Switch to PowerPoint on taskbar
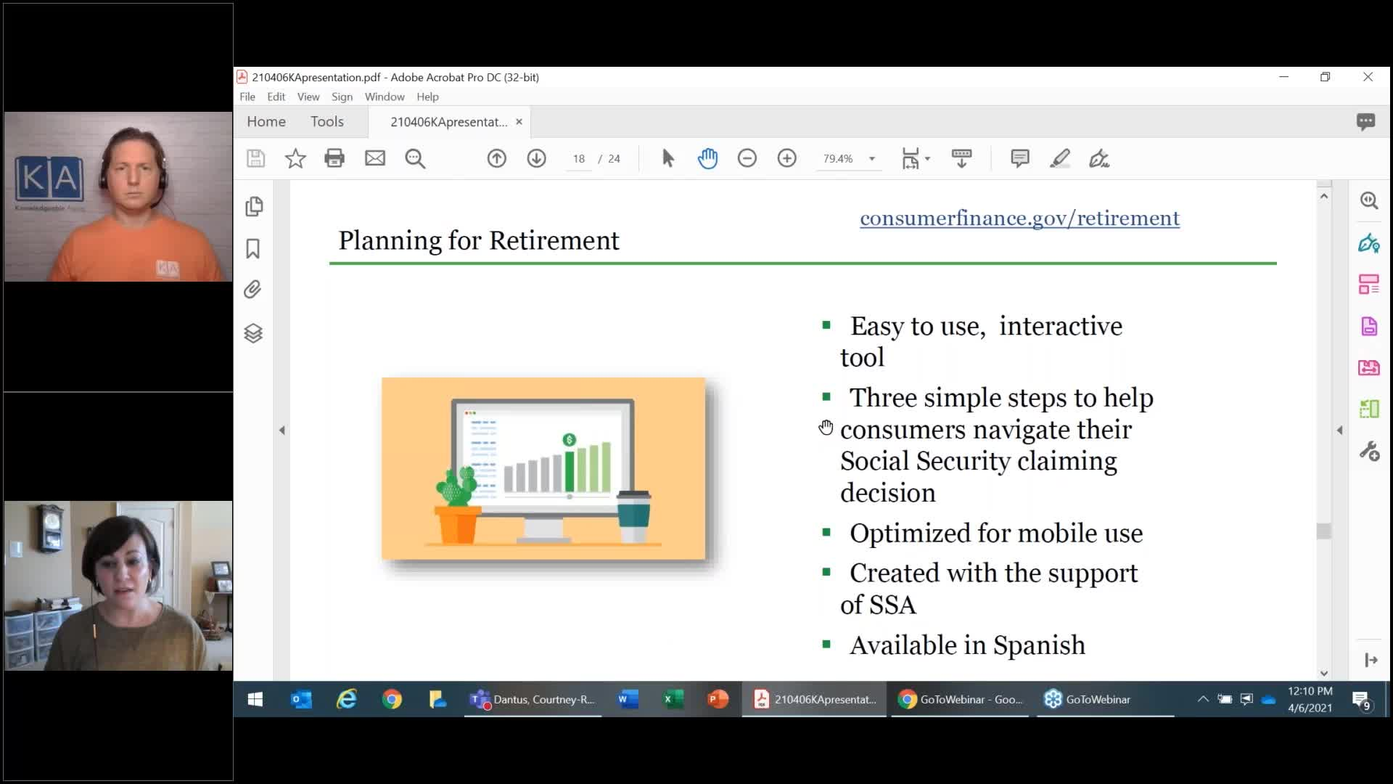 718,699
